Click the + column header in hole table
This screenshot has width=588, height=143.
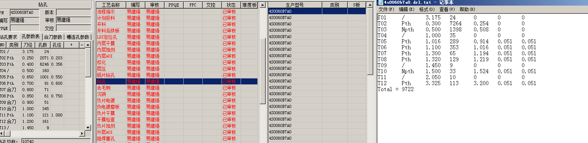(x=71, y=45)
